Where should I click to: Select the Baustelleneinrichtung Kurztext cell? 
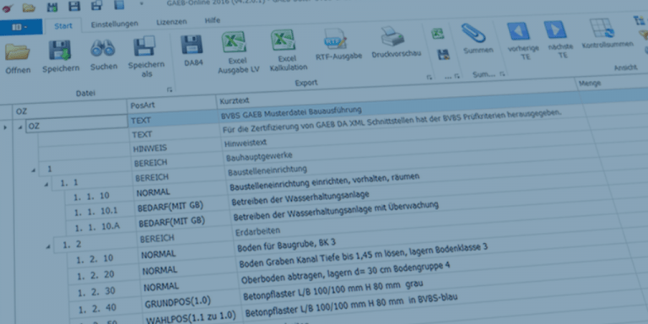tap(267, 170)
